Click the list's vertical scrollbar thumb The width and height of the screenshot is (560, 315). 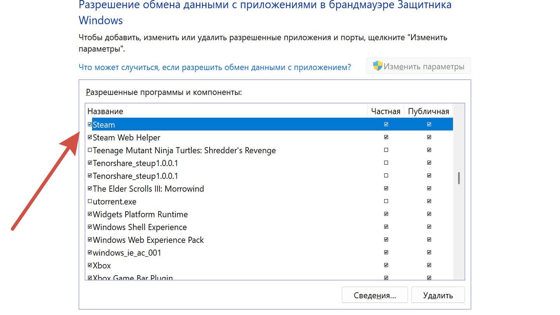[459, 178]
